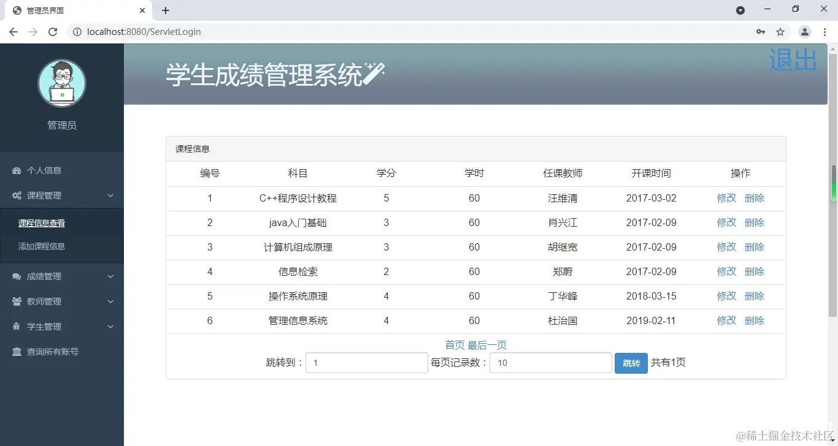Image resolution: width=838 pixels, height=446 pixels.
Task: Select 添加课程信息 in the sidebar
Action: [x=42, y=246]
